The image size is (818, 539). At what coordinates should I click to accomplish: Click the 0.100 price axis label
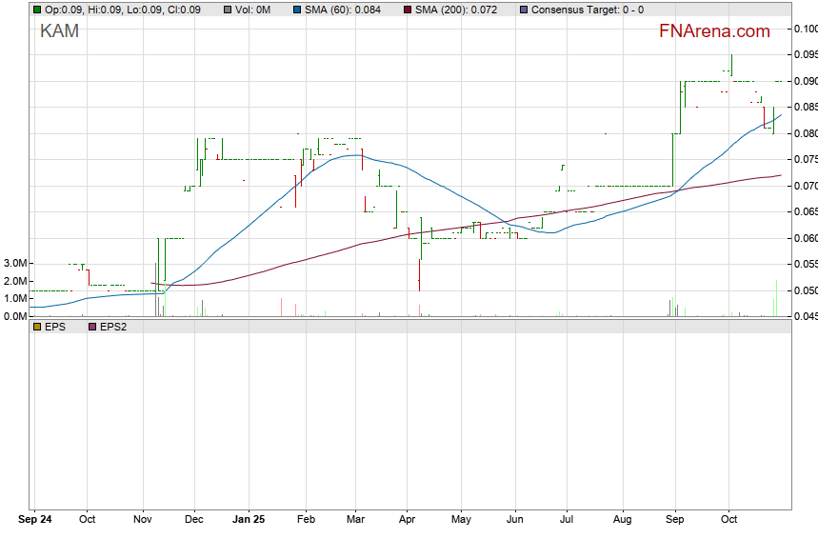point(805,29)
